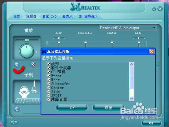Viewport: 169px width, 127px height.
Task: Open the 音频 I/O tab
Action: click(50, 16)
